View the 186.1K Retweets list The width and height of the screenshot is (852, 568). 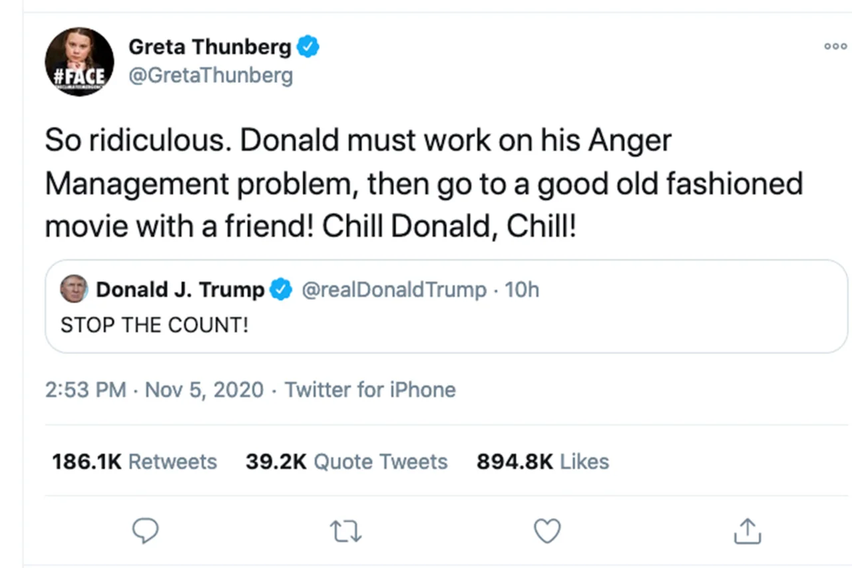[134, 462]
